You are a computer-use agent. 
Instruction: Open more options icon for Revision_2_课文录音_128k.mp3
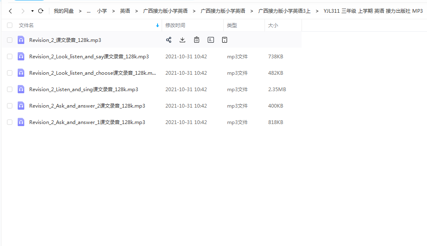tap(225, 40)
